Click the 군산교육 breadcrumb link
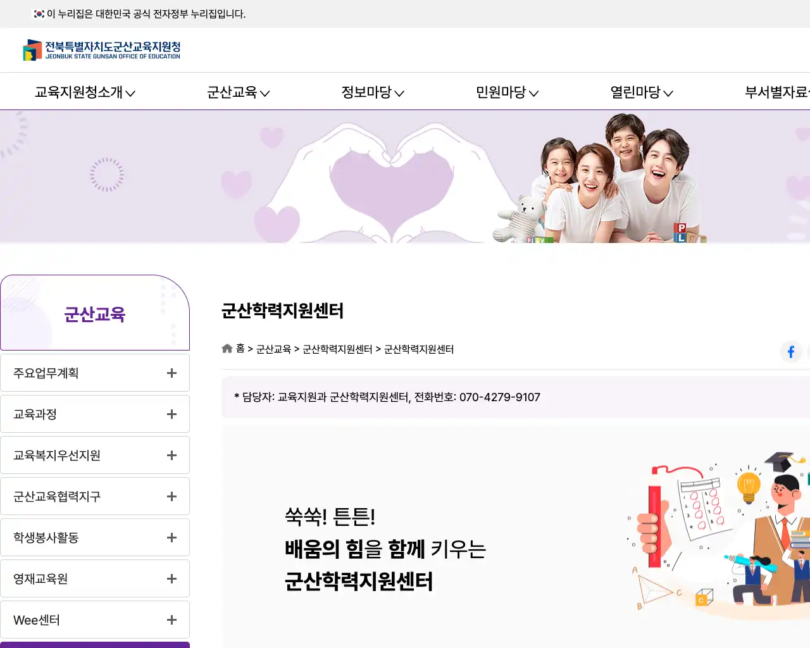The image size is (810, 648). 273,349
